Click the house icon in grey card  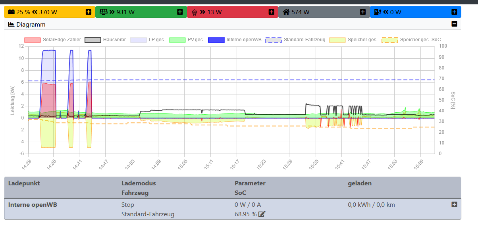(x=286, y=12)
